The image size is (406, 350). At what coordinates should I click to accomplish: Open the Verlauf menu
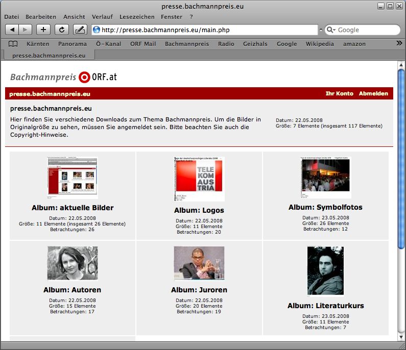(102, 17)
